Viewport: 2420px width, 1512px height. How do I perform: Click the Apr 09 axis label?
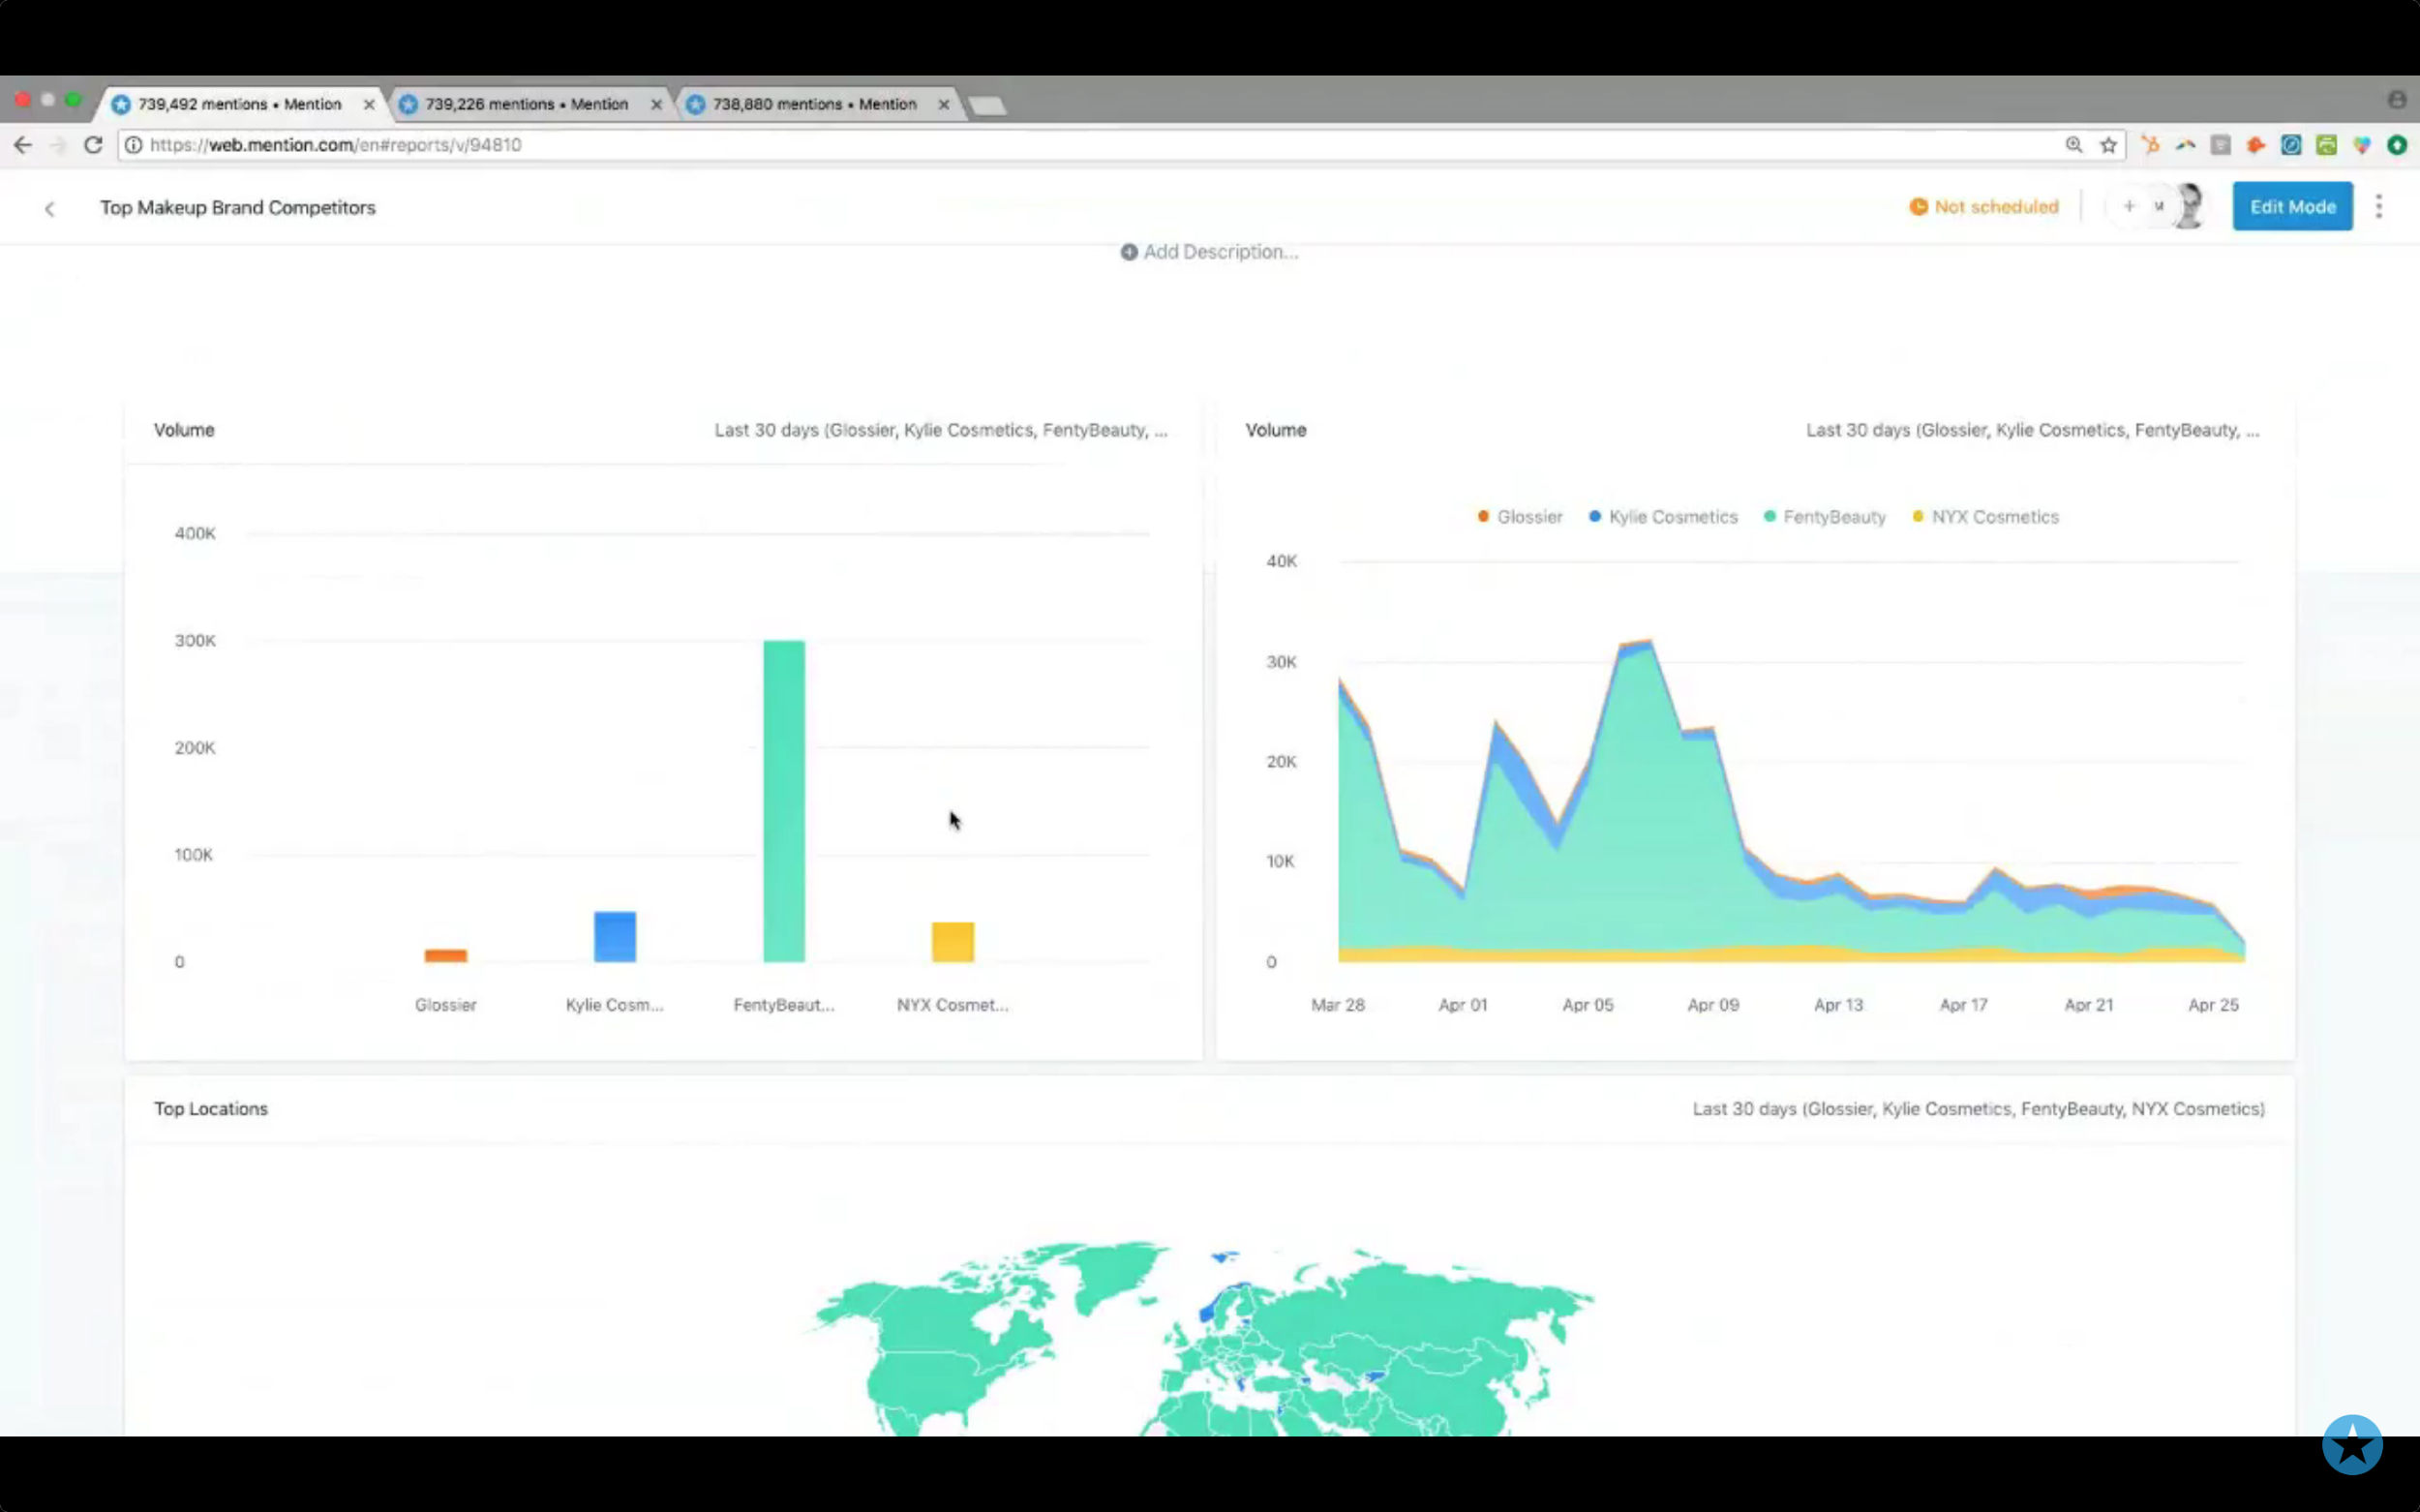click(1713, 1005)
